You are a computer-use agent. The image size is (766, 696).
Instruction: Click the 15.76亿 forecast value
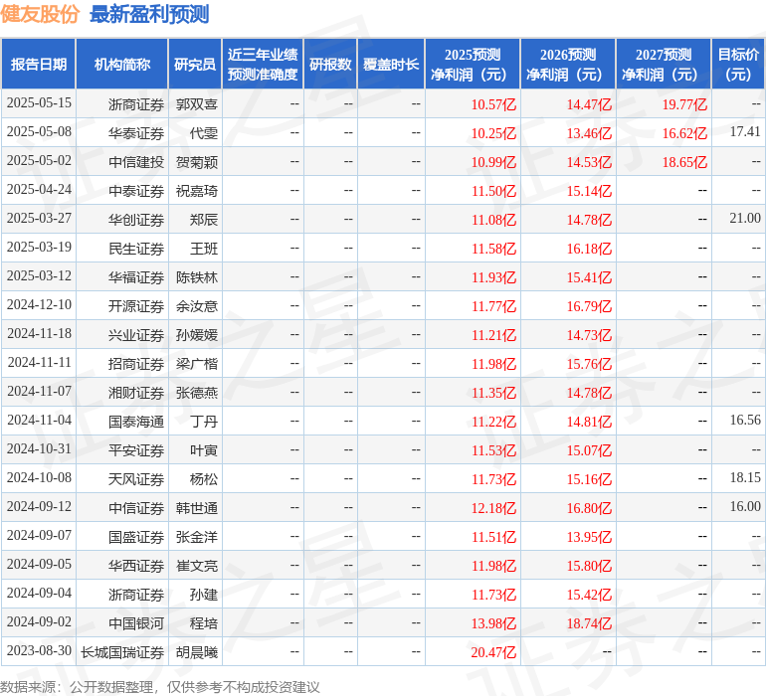[589, 364]
